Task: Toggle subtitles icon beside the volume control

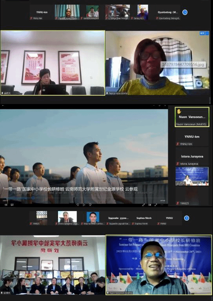Action: 12,205
